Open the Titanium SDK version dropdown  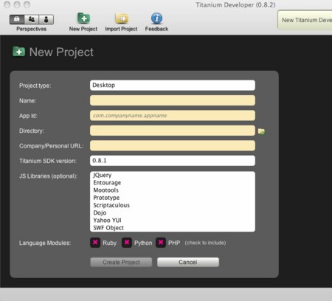pyautogui.click(x=173, y=161)
